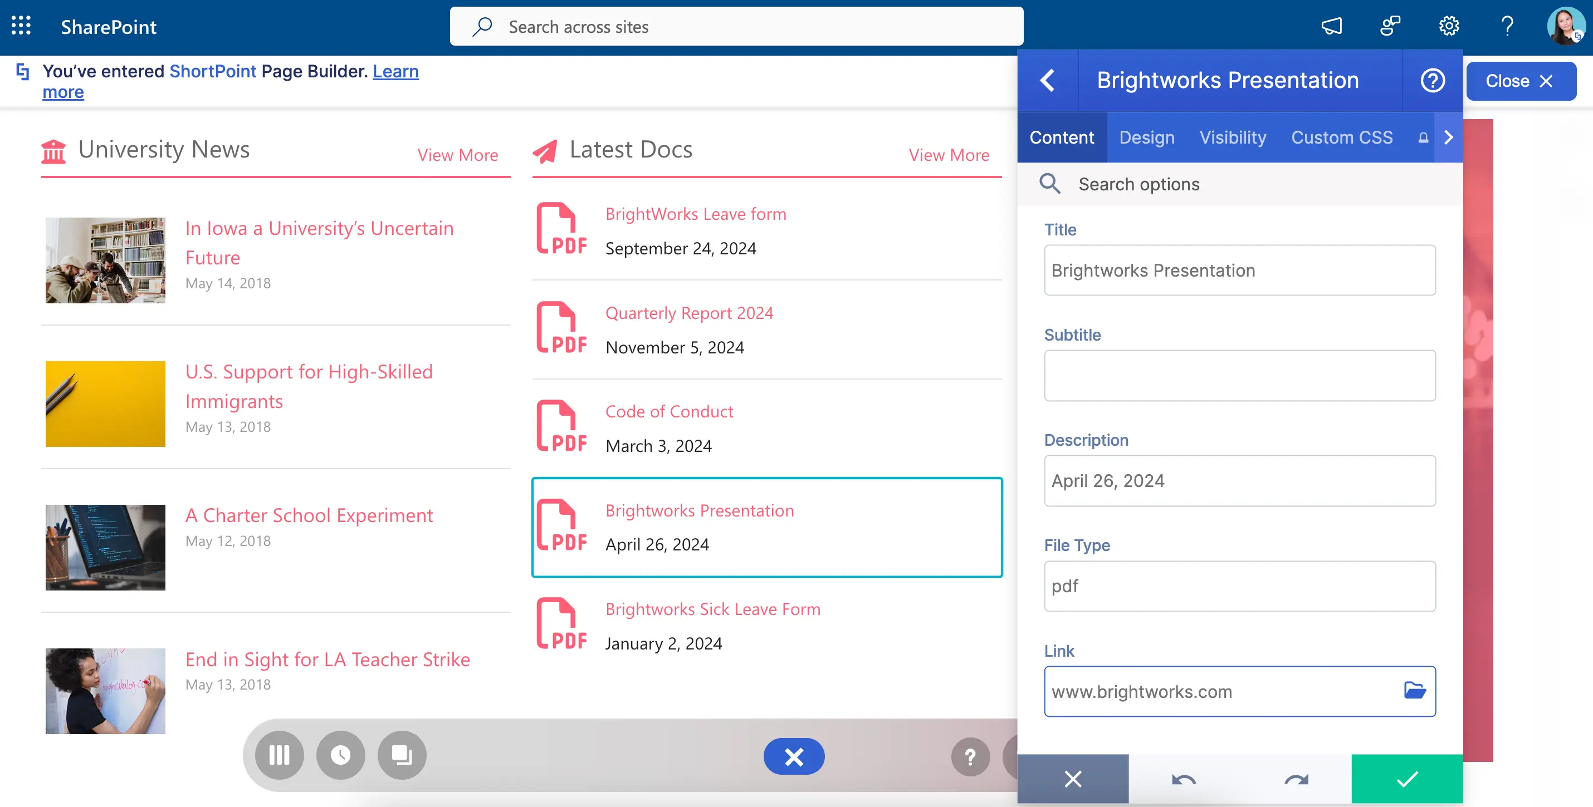
Task: Click the laptop code thumbnail
Action: (x=105, y=548)
